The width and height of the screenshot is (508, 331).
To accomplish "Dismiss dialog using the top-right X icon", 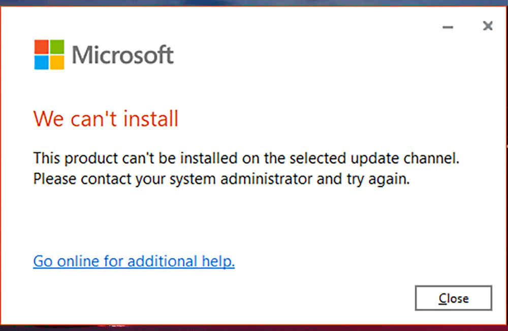I will pyautogui.click(x=488, y=26).
